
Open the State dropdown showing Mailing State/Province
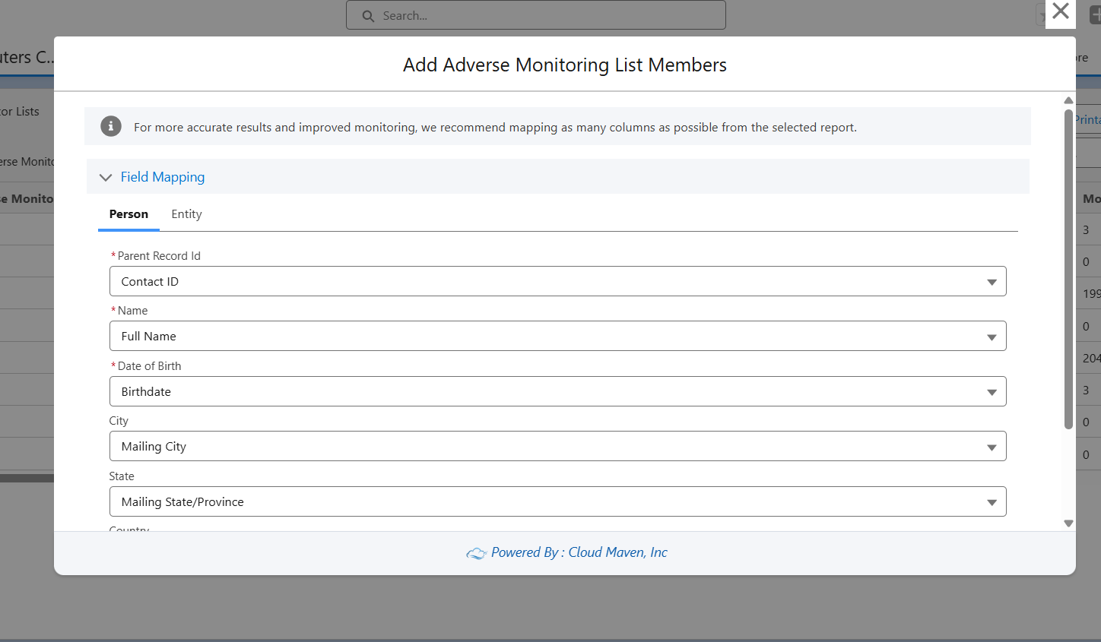point(557,501)
